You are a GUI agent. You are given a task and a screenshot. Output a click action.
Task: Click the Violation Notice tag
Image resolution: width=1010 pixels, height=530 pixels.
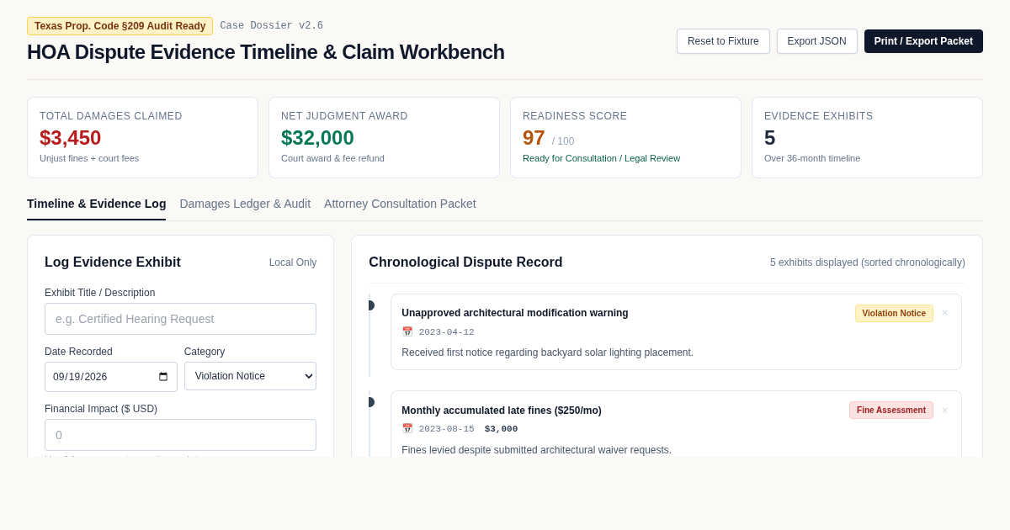894,313
